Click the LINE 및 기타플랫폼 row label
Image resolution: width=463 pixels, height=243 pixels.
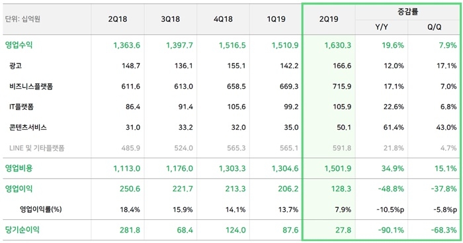(x=36, y=148)
